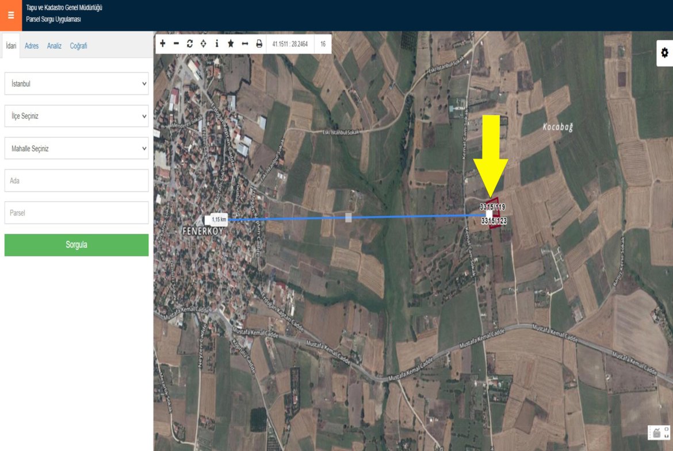Select parcel label 3315/123 on the map
Screen dimensions: 673x451
[x=494, y=221]
